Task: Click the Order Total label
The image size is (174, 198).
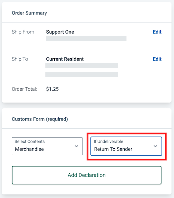Action: (x=24, y=89)
